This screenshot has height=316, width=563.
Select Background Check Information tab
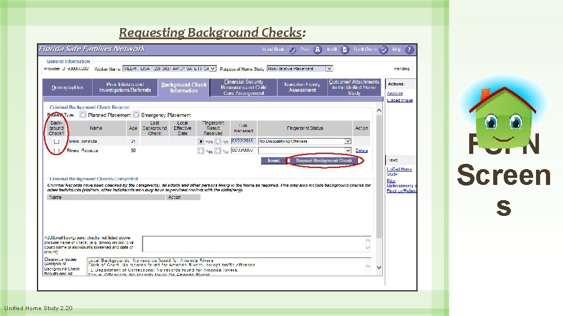pyautogui.click(x=184, y=87)
